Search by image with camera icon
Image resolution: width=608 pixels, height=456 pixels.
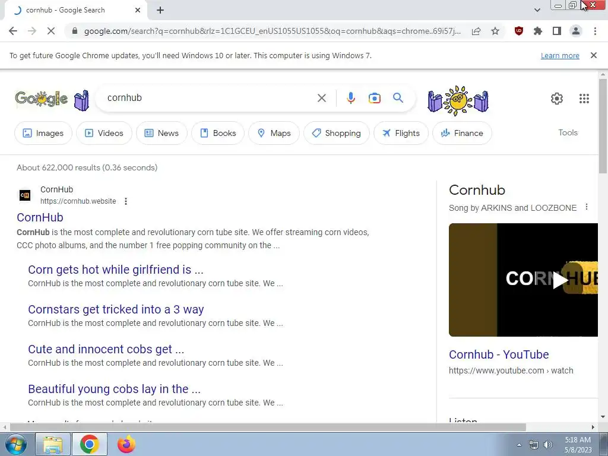[x=374, y=98]
